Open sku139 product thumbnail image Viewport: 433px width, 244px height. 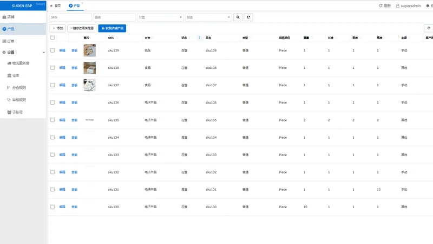tap(90, 50)
